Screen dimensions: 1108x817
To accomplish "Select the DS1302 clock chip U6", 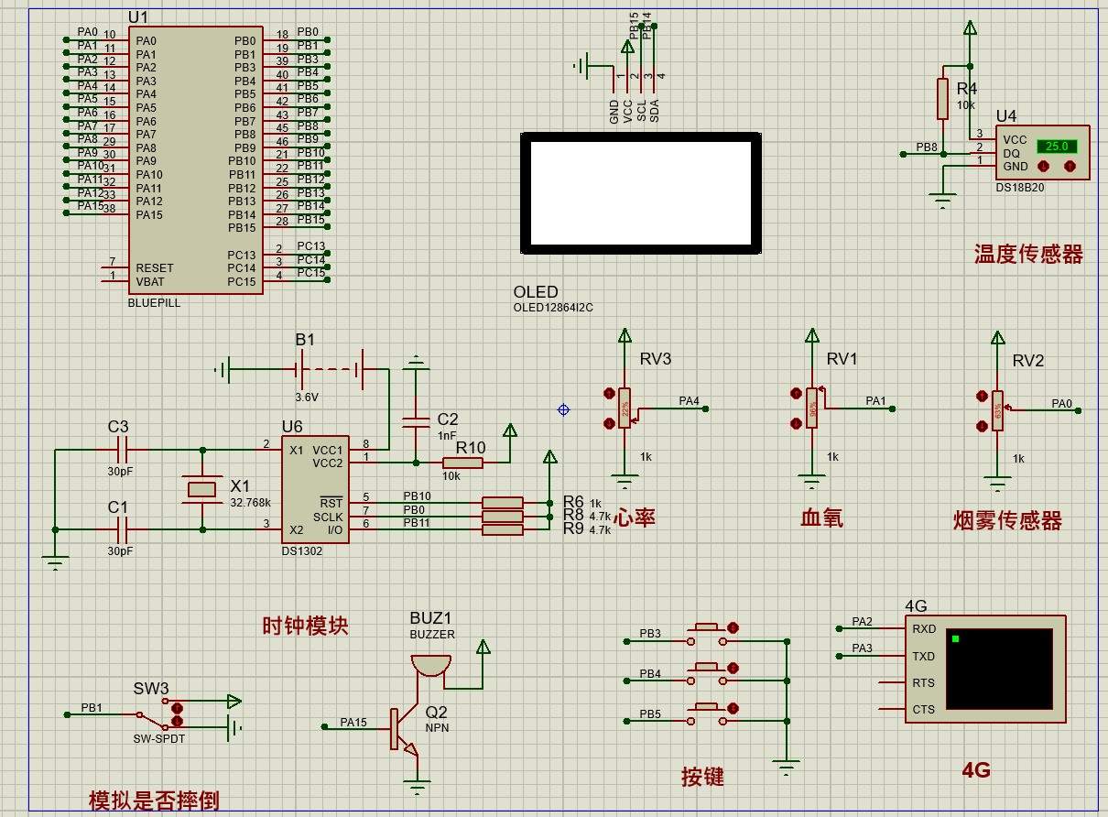I will click(x=315, y=489).
